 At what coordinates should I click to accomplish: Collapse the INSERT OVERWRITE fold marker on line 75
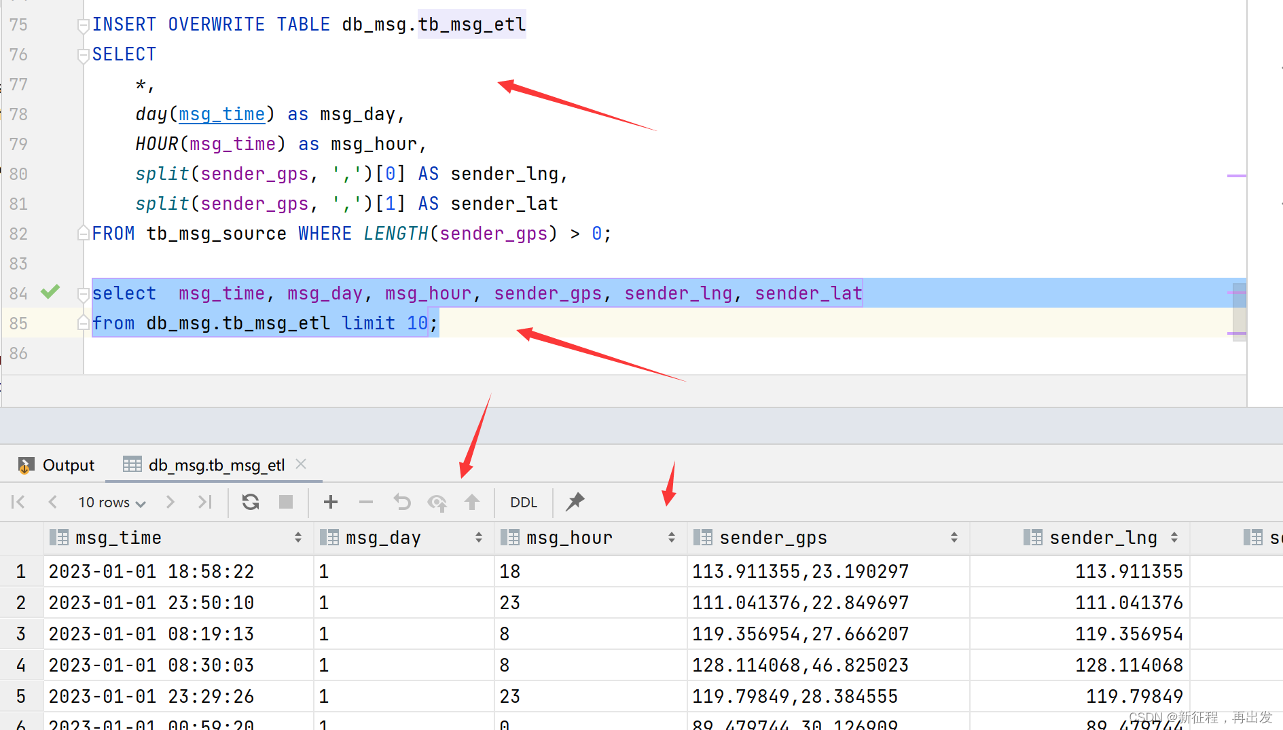[84, 26]
